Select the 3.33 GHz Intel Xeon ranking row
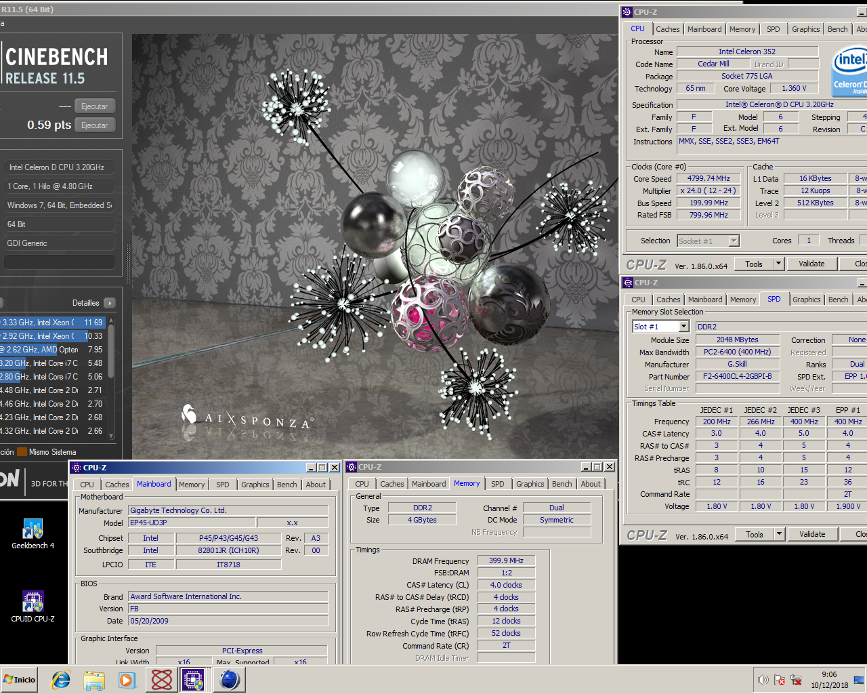The width and height of the screenshot is (867, 694). click(x=53, y=323)
